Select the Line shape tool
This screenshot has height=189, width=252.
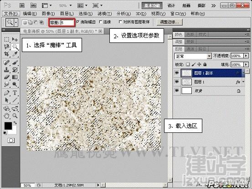point(15,100)
